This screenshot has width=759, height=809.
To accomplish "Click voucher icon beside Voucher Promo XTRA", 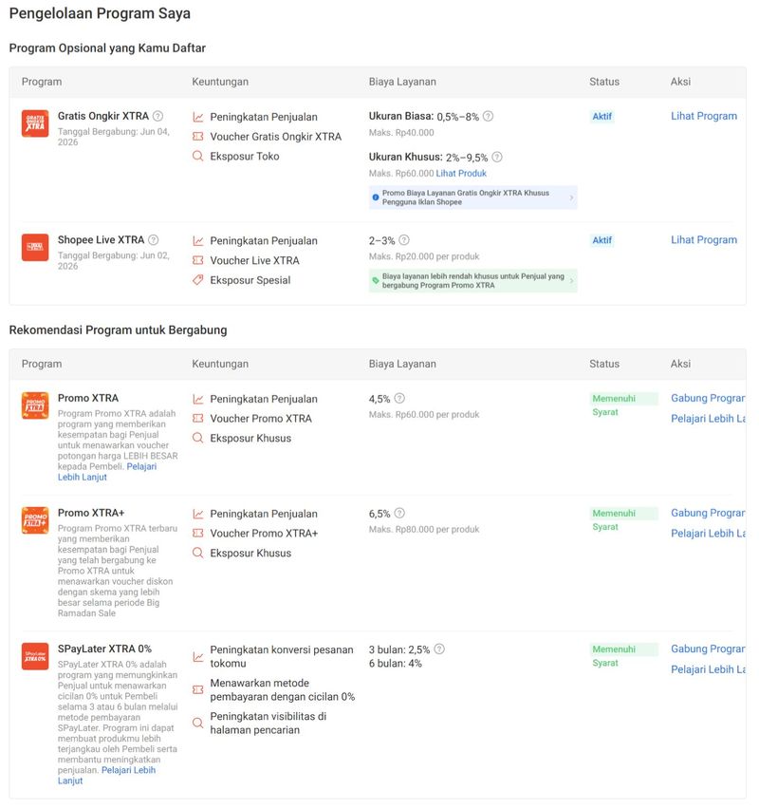I will [198, 419].
